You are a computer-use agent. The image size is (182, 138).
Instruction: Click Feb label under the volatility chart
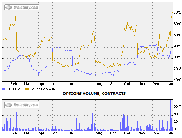click(14, 84)
